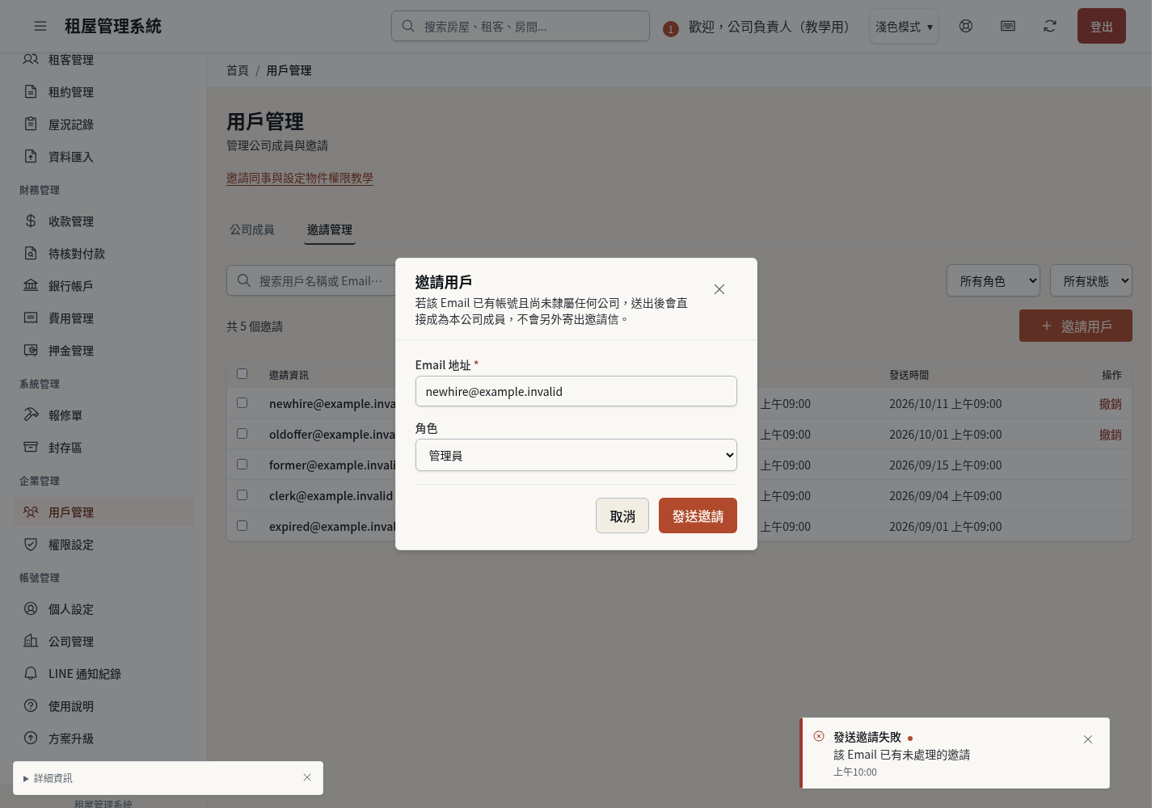Open 資料匯入 in sidebar
The height and width of the screenshot is (808, 1164).
pos(103,157)
